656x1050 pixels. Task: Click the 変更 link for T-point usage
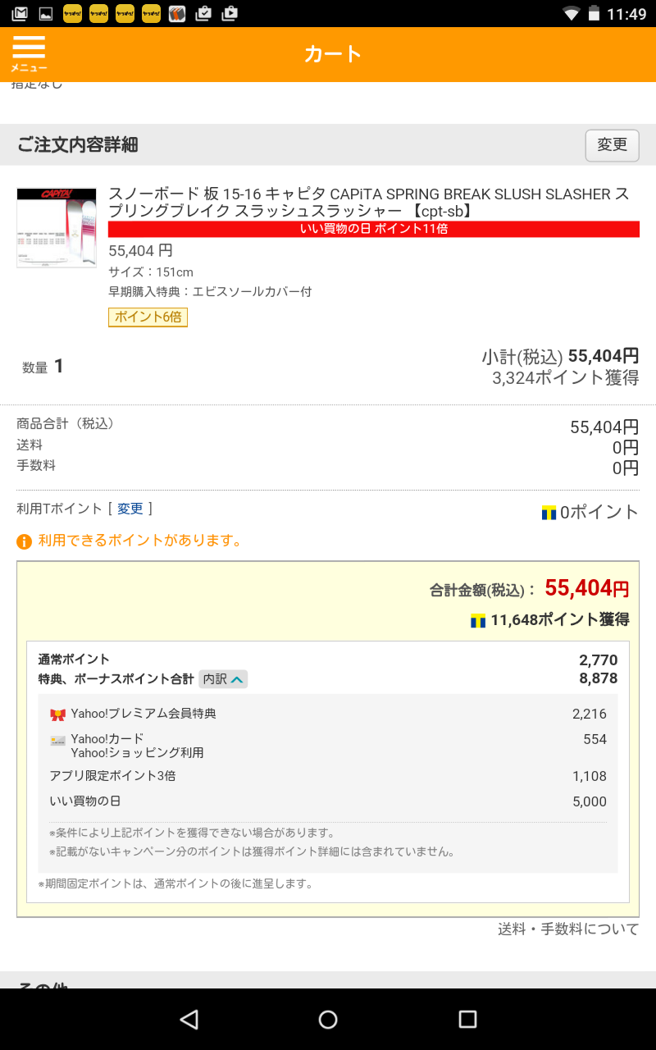pos(130,509)
